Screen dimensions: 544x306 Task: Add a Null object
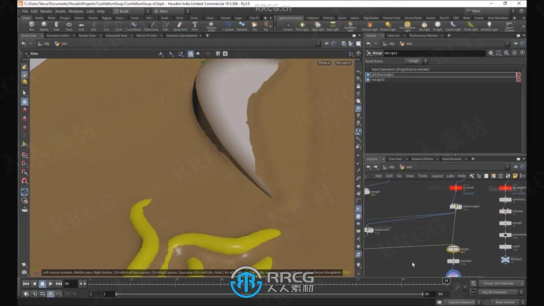(x=93, y=26)
